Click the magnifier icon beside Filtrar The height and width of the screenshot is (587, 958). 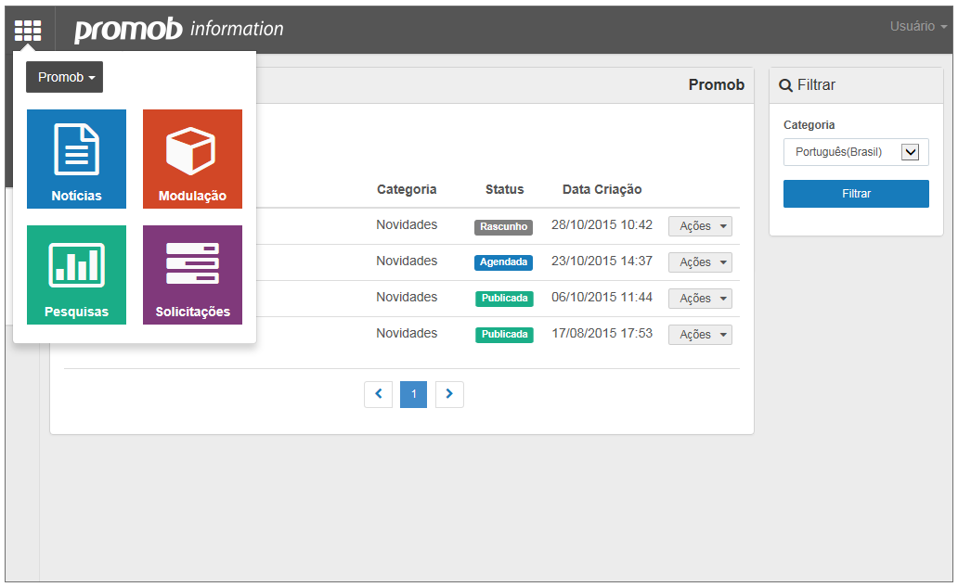pos(785,85)
